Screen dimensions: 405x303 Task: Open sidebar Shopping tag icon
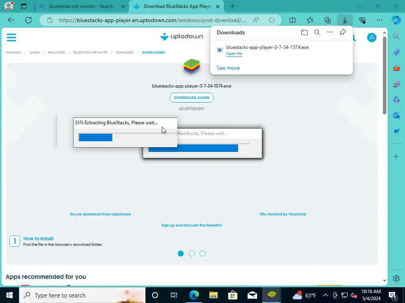[x=396, y=52]
